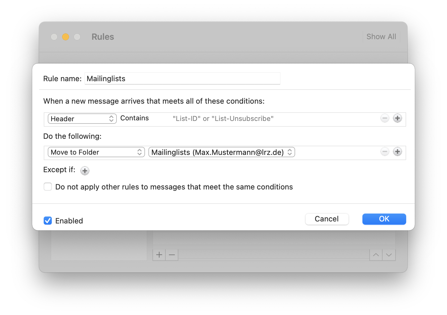Click the condition value field for List-ID
The width and height of the screenshot is (447, 315).
click(223, 118)
